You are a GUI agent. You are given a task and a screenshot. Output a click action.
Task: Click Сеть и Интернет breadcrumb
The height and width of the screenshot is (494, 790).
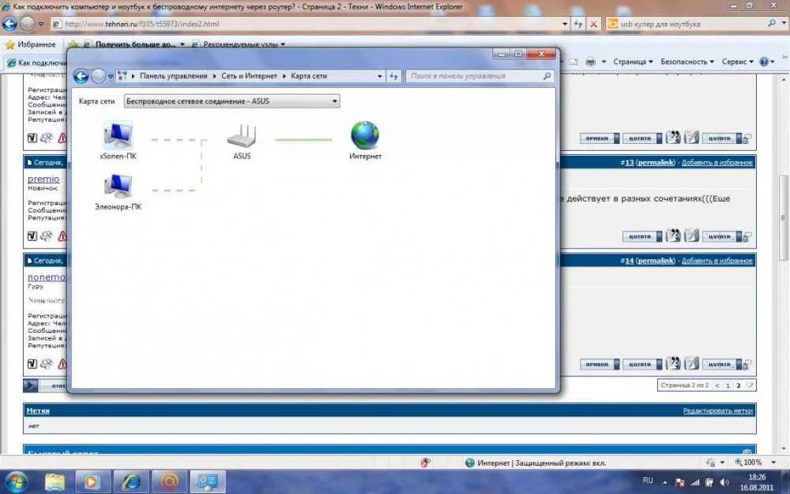pos(249,76)
